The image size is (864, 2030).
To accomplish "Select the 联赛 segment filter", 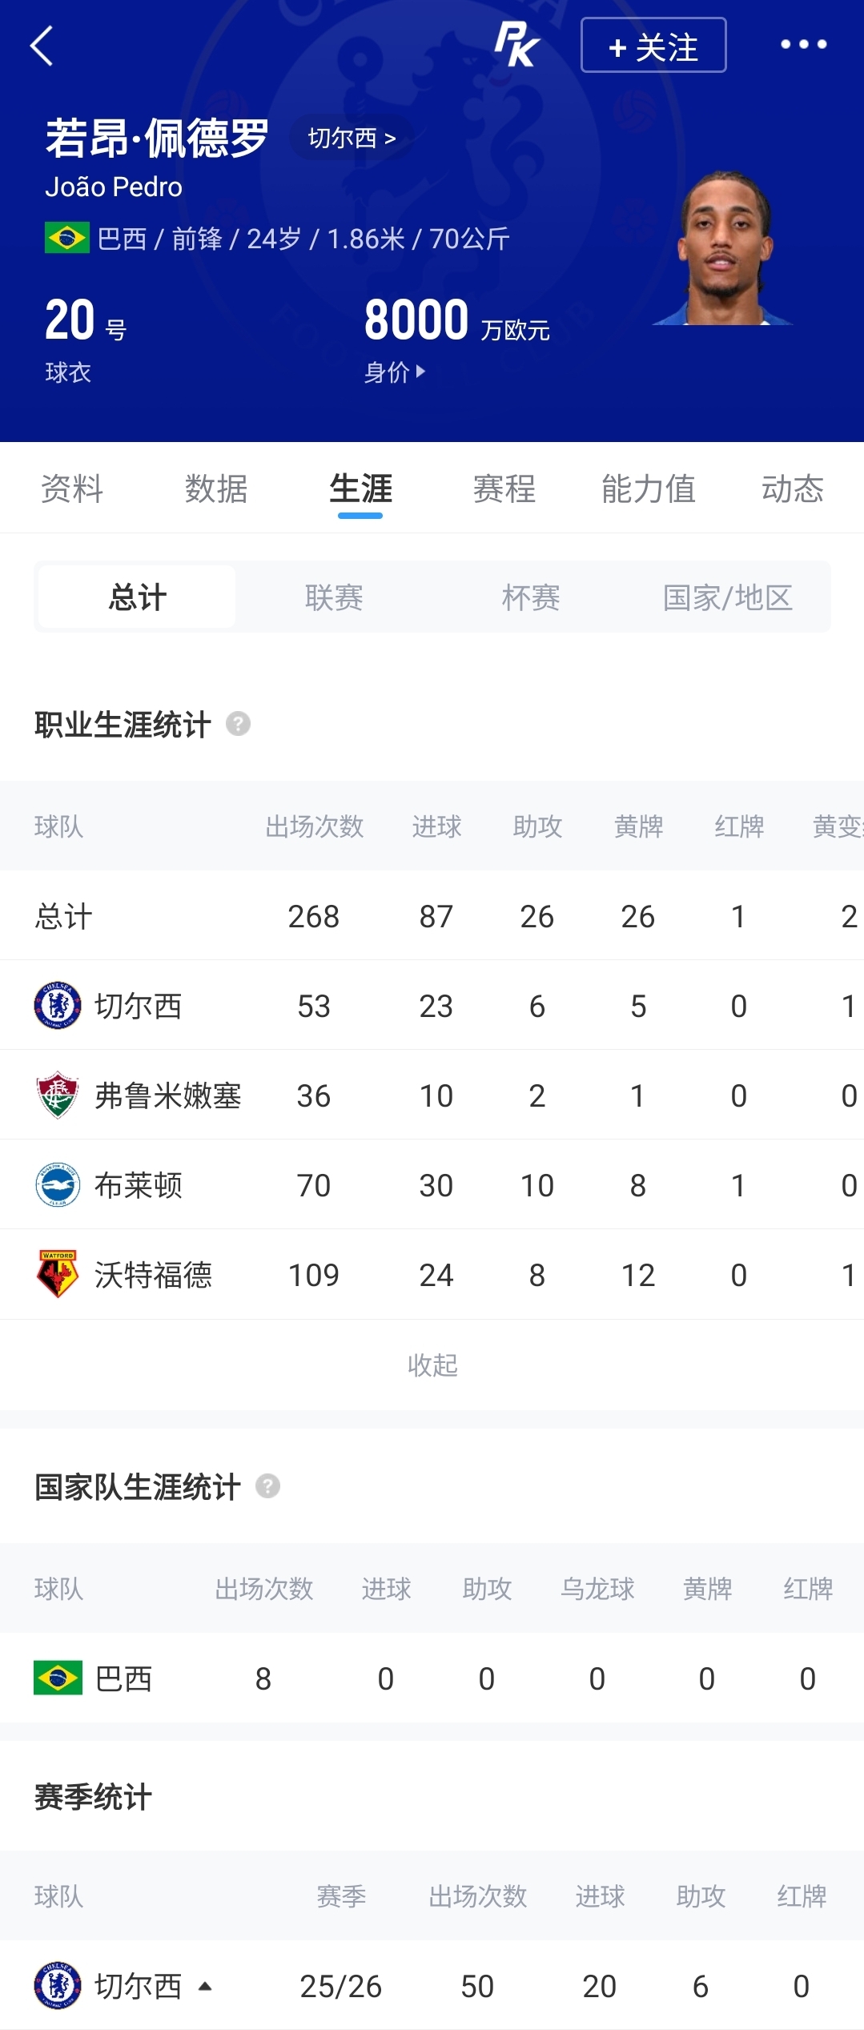I will (x=334, y=597).
